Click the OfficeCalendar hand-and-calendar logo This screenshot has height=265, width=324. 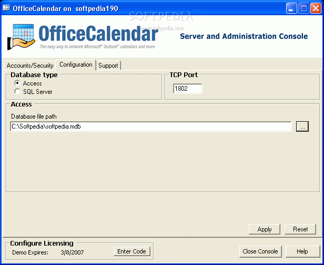click(21, 37)
